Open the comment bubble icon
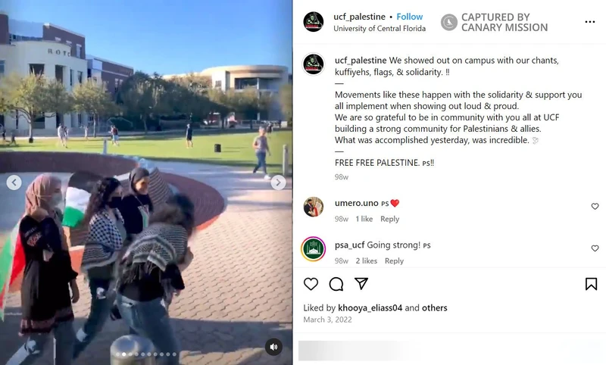The height and width of the screenshot is (365, 606). (336, 284)
